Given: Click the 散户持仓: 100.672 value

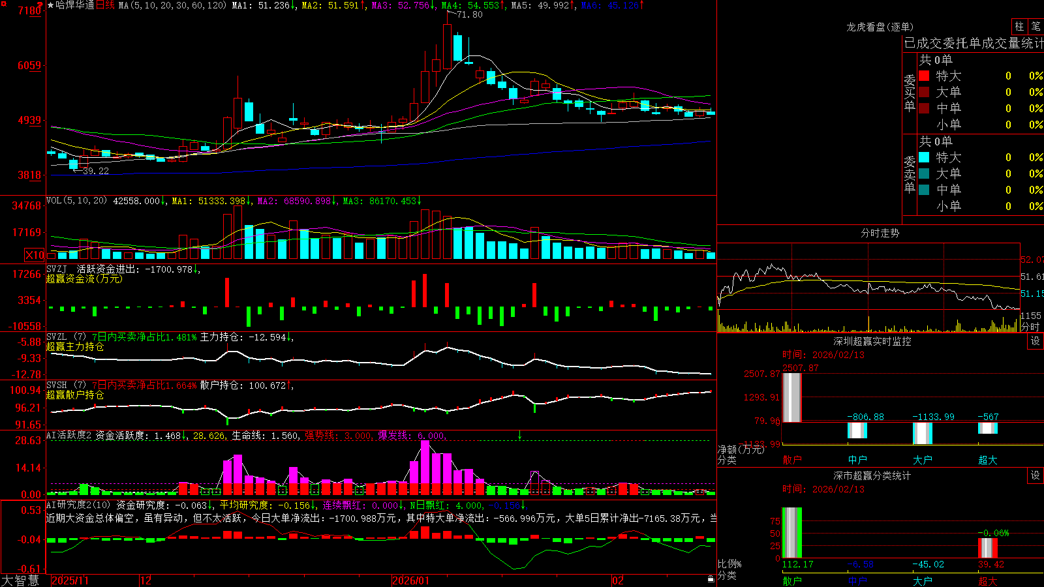Looking at the screenshot, I should click(x=244, y=385).
